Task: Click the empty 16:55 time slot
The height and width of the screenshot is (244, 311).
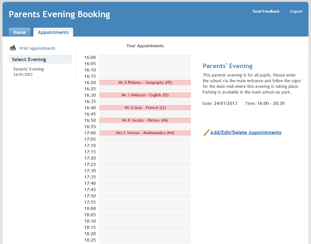Action: [x=145, y=127]
